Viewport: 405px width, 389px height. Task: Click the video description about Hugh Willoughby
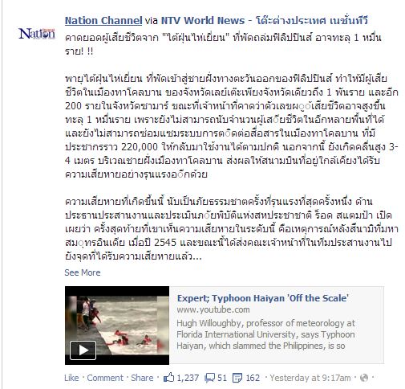(265, 334)
